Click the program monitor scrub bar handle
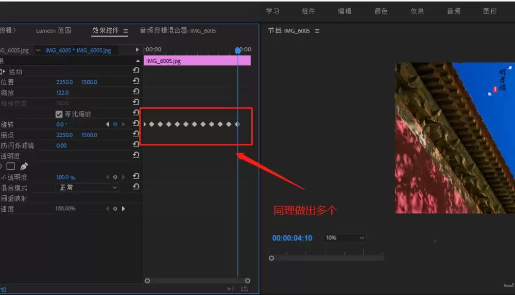Image resolution: width=515 pixels, height=295 pixels. [x=271, y=258]
